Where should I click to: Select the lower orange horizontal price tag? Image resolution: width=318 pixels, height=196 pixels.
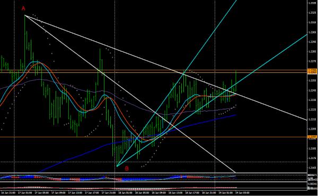pyautogui.click(x=312, y=137)
